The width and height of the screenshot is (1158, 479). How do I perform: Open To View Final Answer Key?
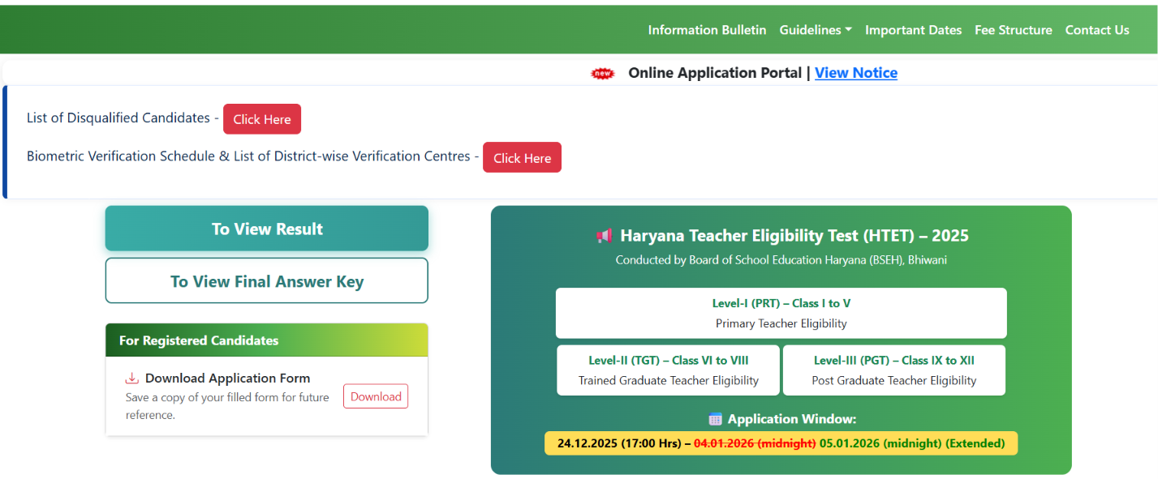coord(267,281)
